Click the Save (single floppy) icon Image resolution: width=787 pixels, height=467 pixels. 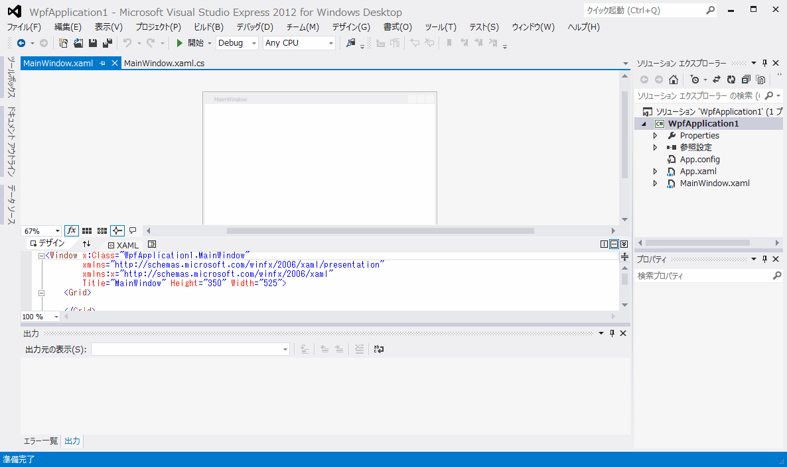pyautogui.click(x=93, y=43)
